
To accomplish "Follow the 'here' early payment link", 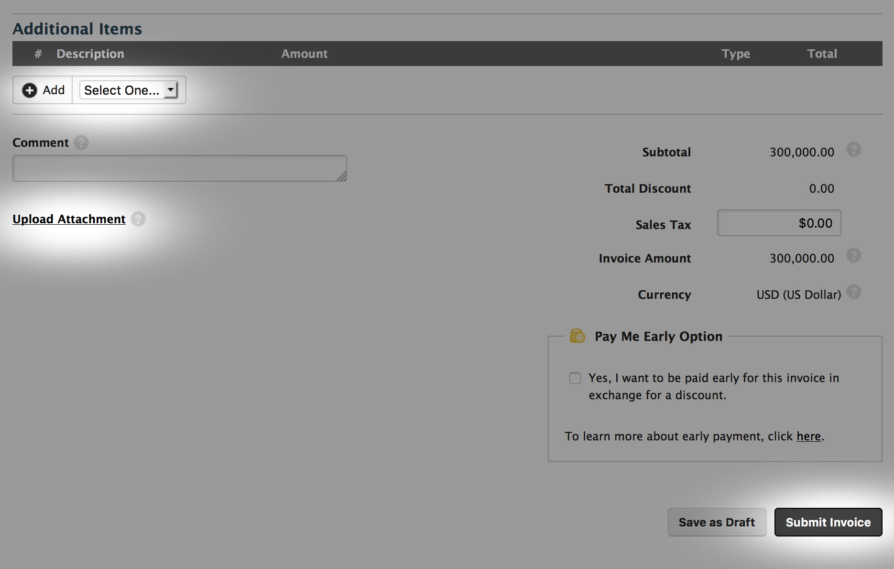I will point(808,436).
